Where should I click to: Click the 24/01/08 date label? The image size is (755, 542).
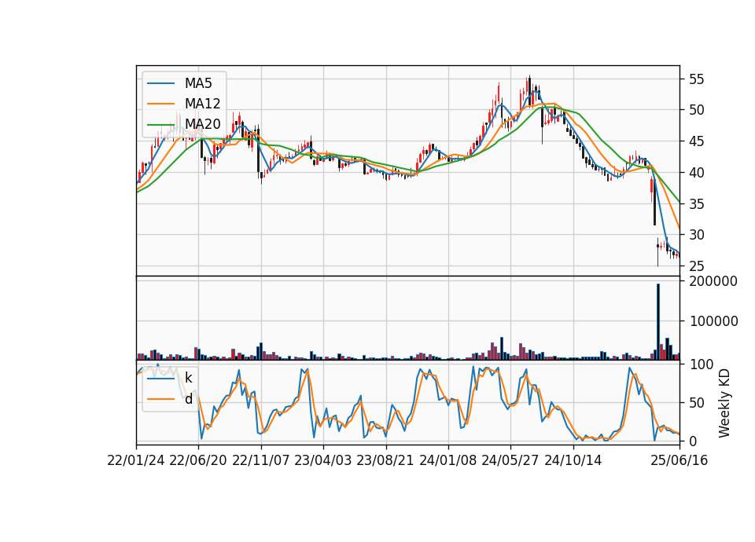tap(447, 460)
